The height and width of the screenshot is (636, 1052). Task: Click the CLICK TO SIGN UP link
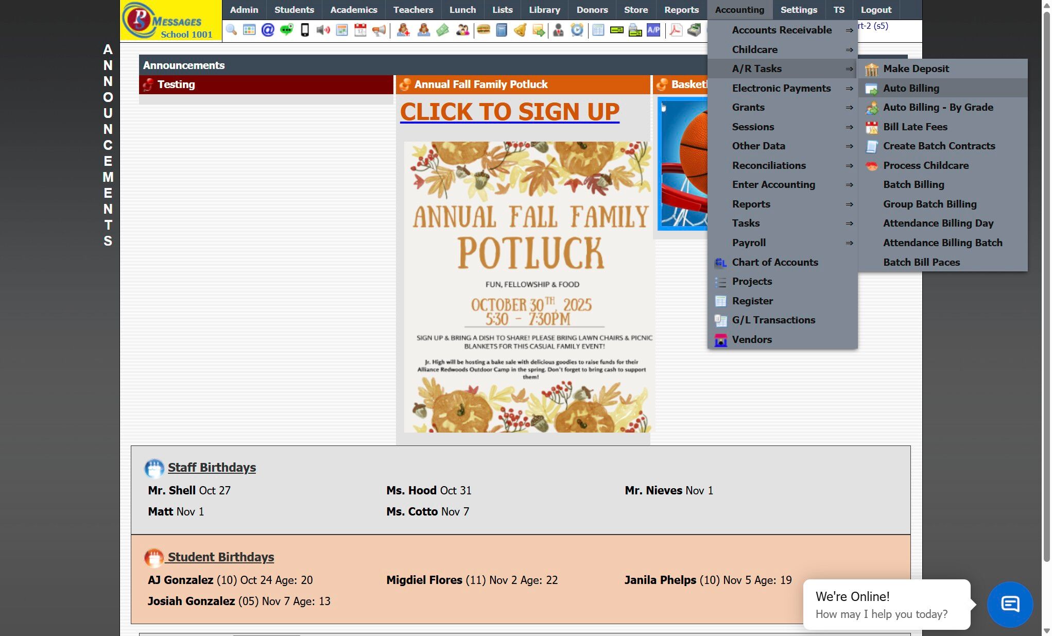509,112
